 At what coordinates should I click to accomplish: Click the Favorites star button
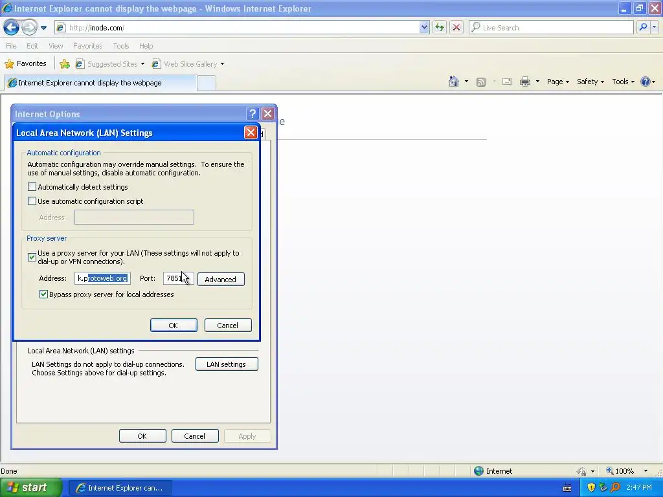point(25,64)
